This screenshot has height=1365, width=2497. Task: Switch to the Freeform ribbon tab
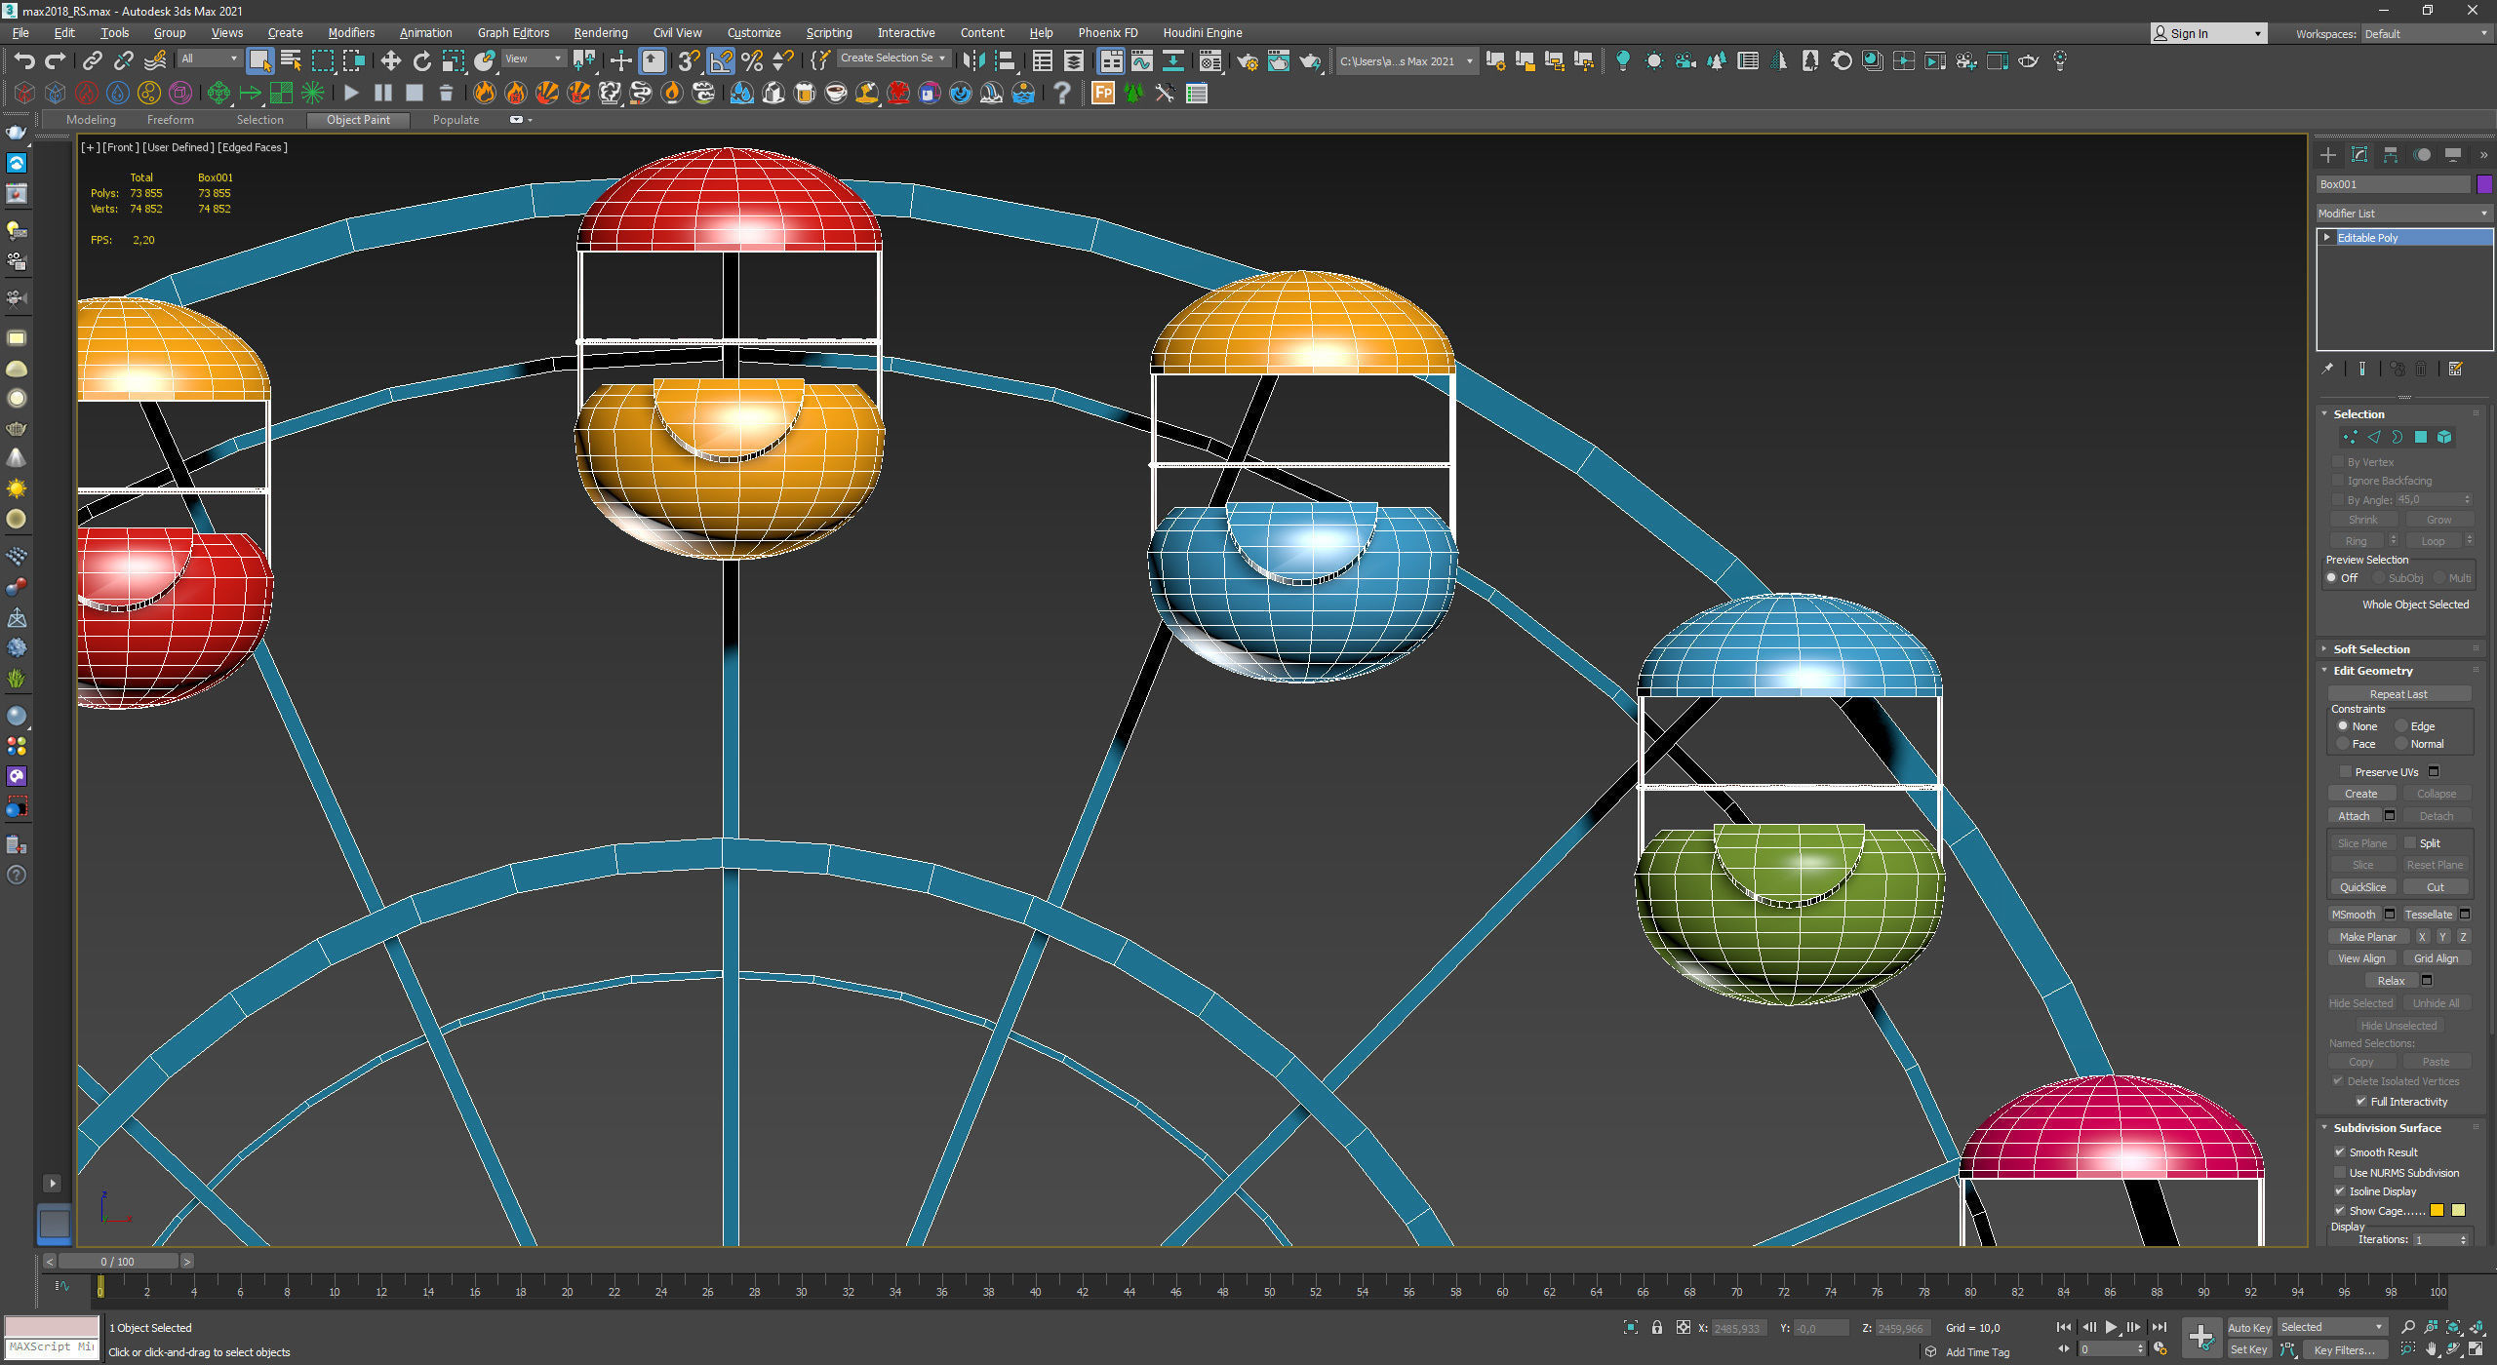click(170, 119)
